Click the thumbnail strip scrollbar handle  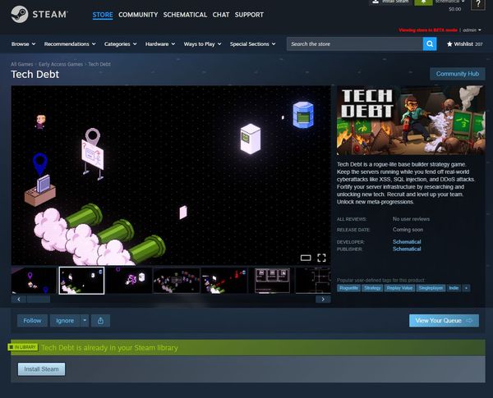tap(39, 299)
